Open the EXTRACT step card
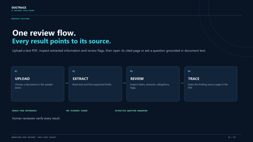253x142 pixels. pos(95,84)
